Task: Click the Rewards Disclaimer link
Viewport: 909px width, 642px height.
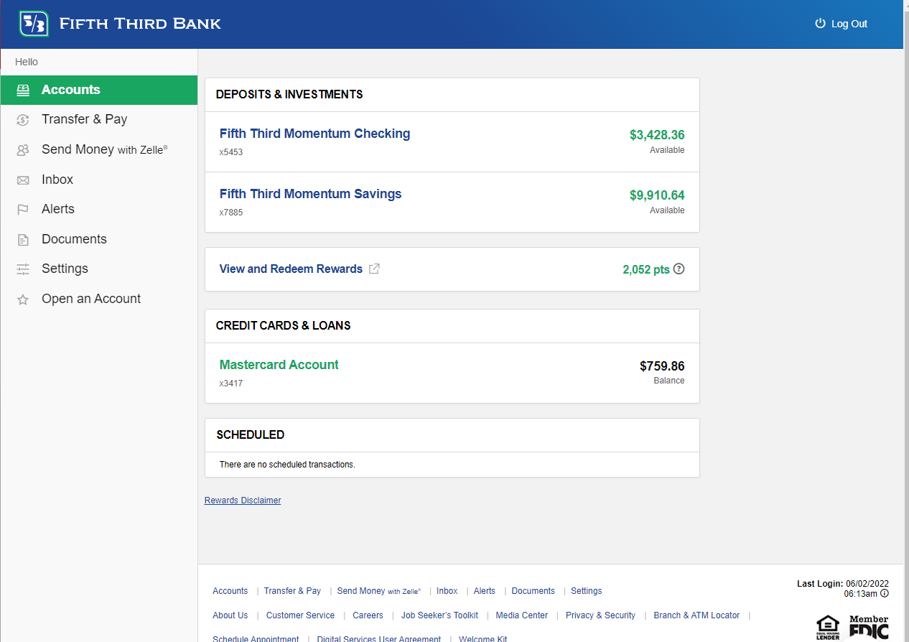Action: (x=243, y=501)
